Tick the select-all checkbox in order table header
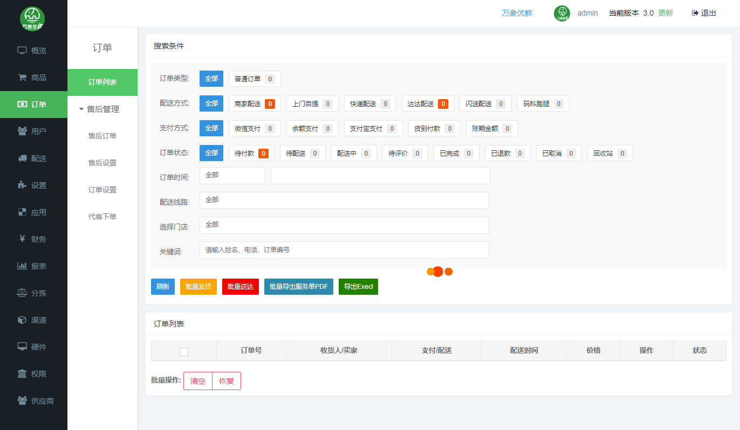Image resolution: width=740 pixels, height=430 pixels. pyautogui.click(x=184, y=352)
